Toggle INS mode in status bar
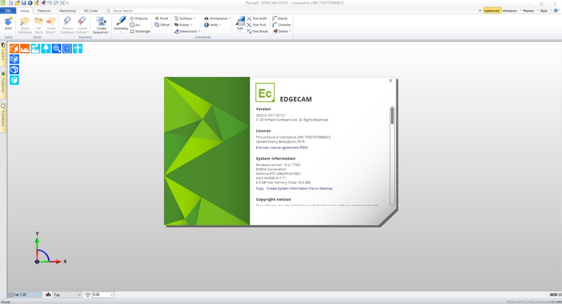The width and height of the screenshot is (562, 304). click(x=538, y=302)
